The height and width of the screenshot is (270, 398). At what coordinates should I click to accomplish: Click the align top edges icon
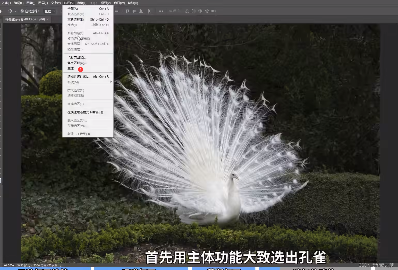(127, 11)
